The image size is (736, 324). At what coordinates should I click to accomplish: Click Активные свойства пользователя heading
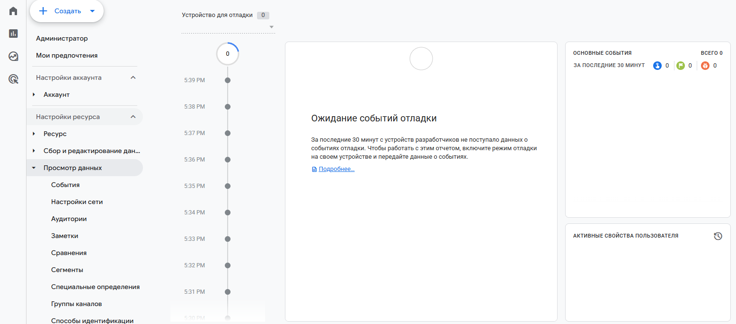point(626,236)
